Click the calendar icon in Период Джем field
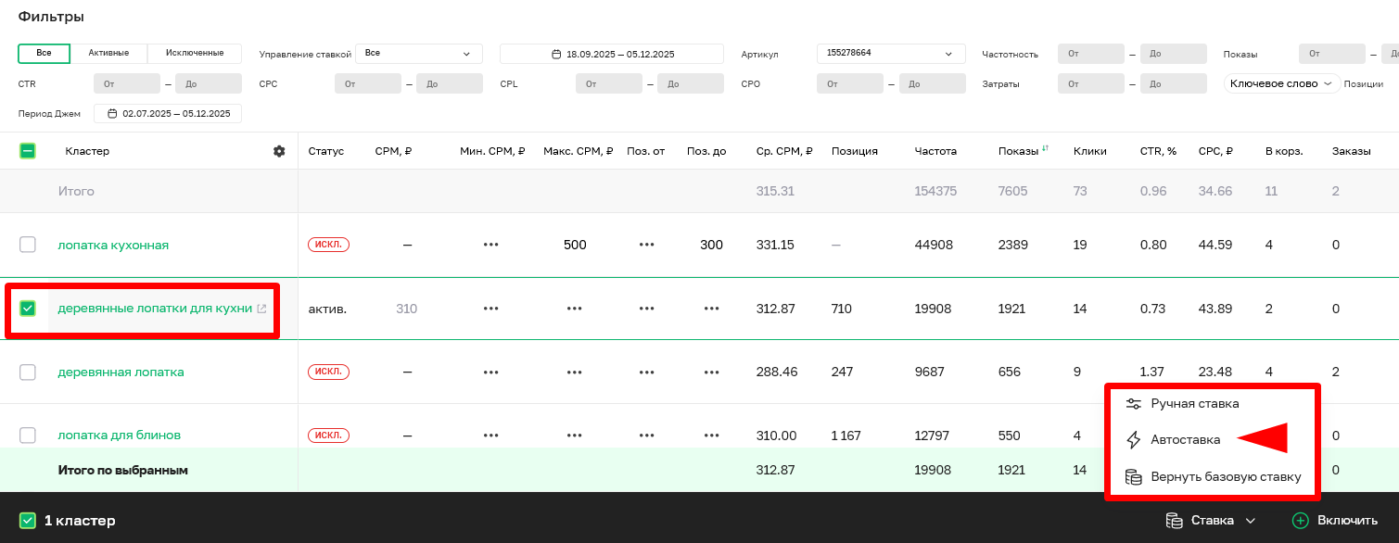Viewport: 1399px width, 543px height. pos(113,114)
